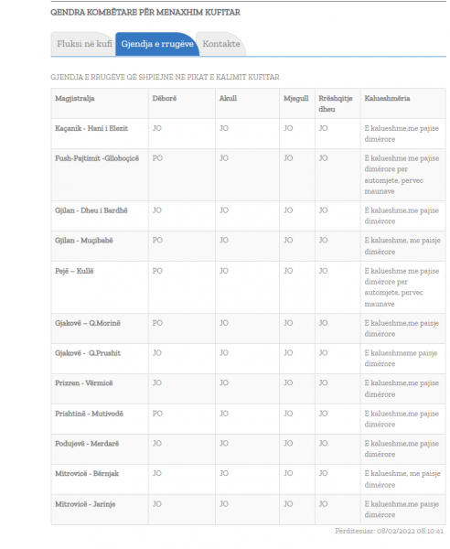
Task: Select the Gjendja e rrugëve tab
Action: pyautogui.click(x=157, y=44)
